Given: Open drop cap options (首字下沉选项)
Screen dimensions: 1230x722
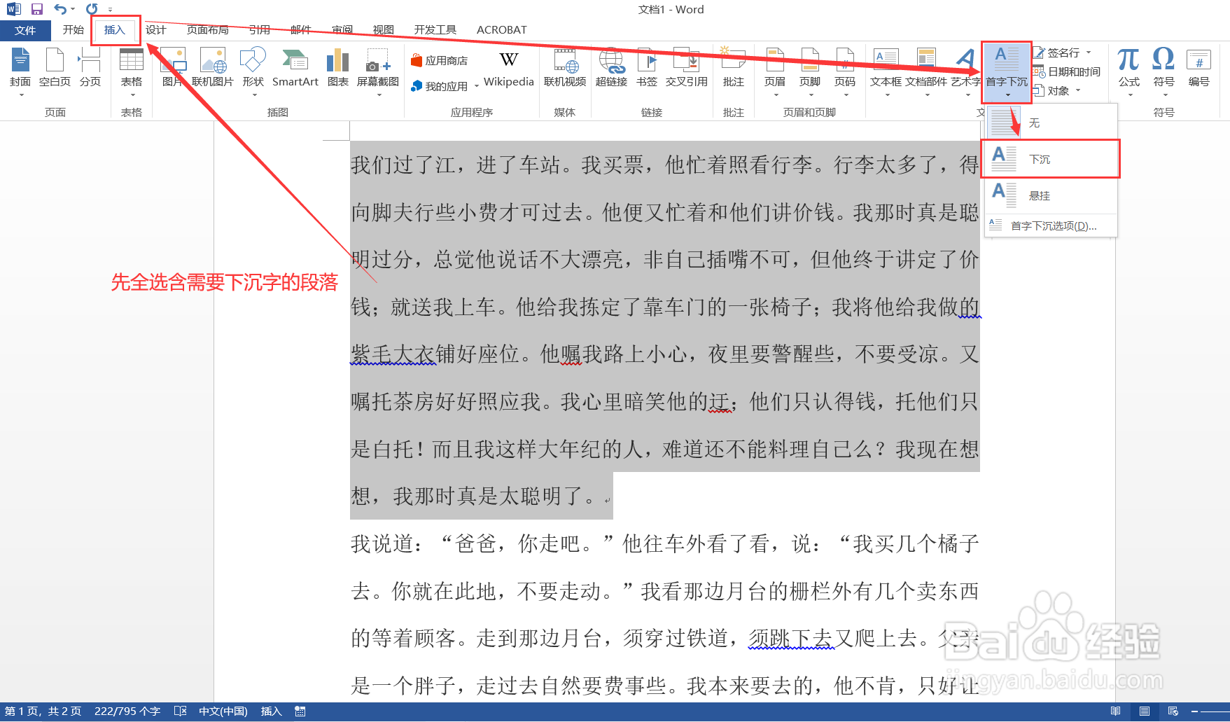Looking at the screenshot, I should point(1051,225).
